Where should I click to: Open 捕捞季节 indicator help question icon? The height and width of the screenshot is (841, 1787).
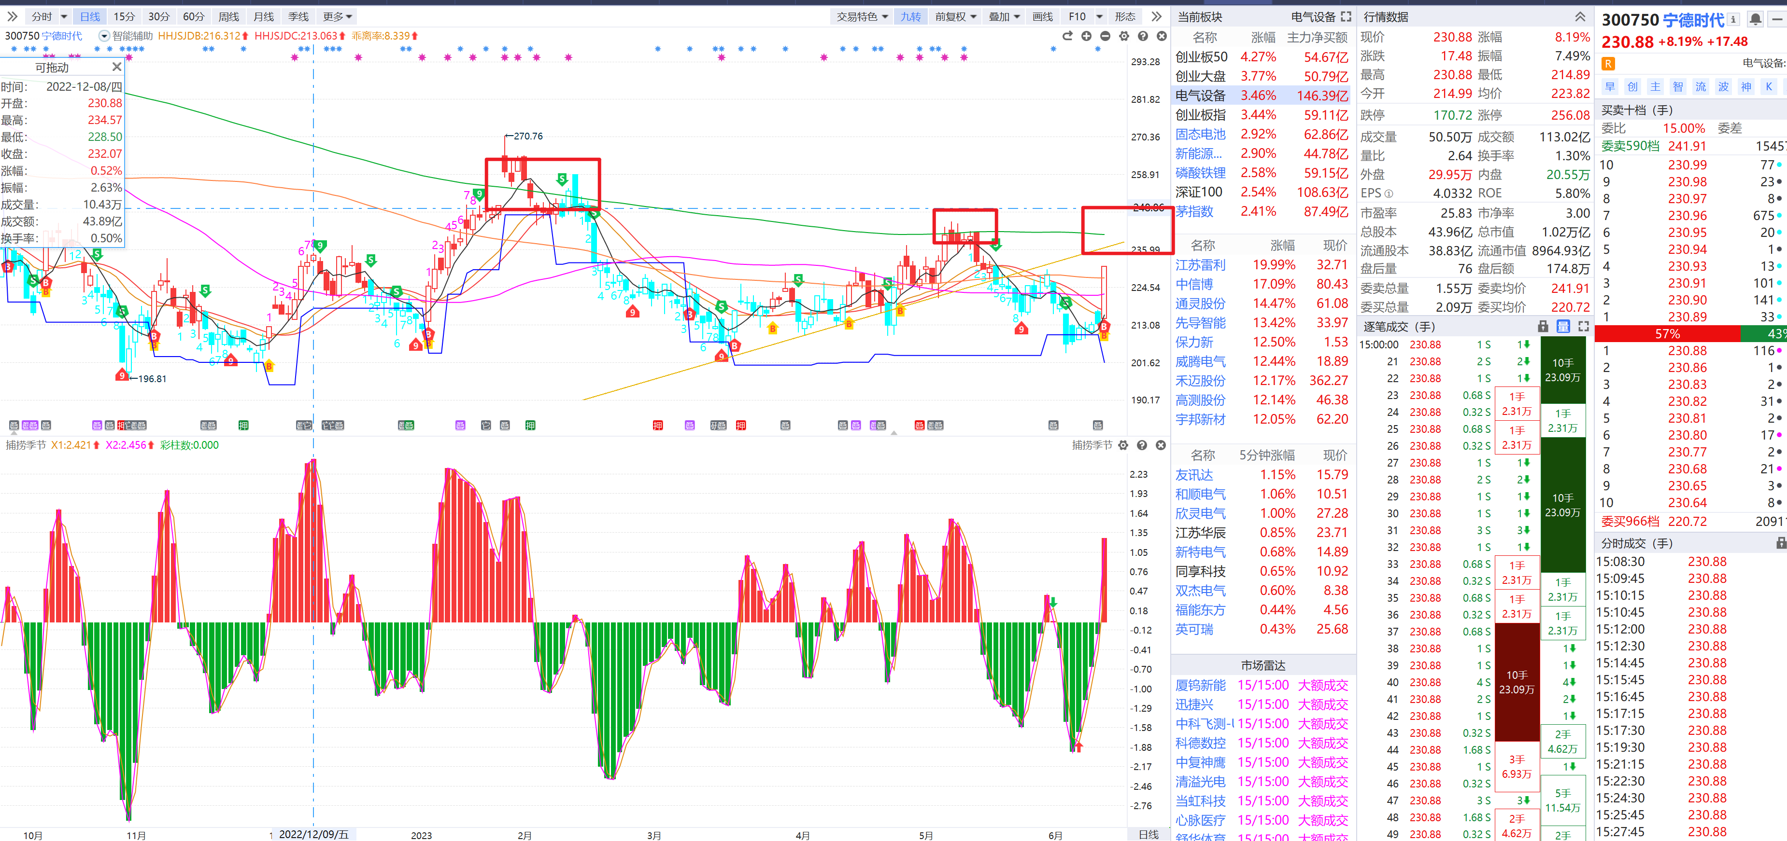[x=1142, y=445]
